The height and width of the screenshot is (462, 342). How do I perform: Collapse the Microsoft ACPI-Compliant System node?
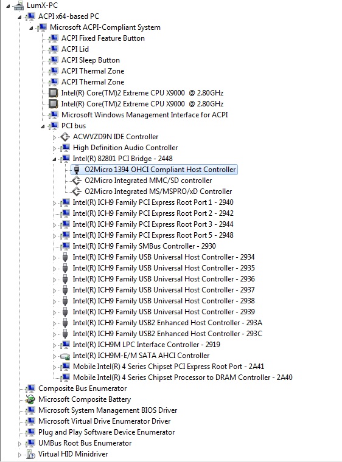31,28
